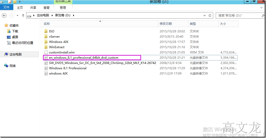
Task: Click the 网络 icon in sidebar
Action: point(6,66)
